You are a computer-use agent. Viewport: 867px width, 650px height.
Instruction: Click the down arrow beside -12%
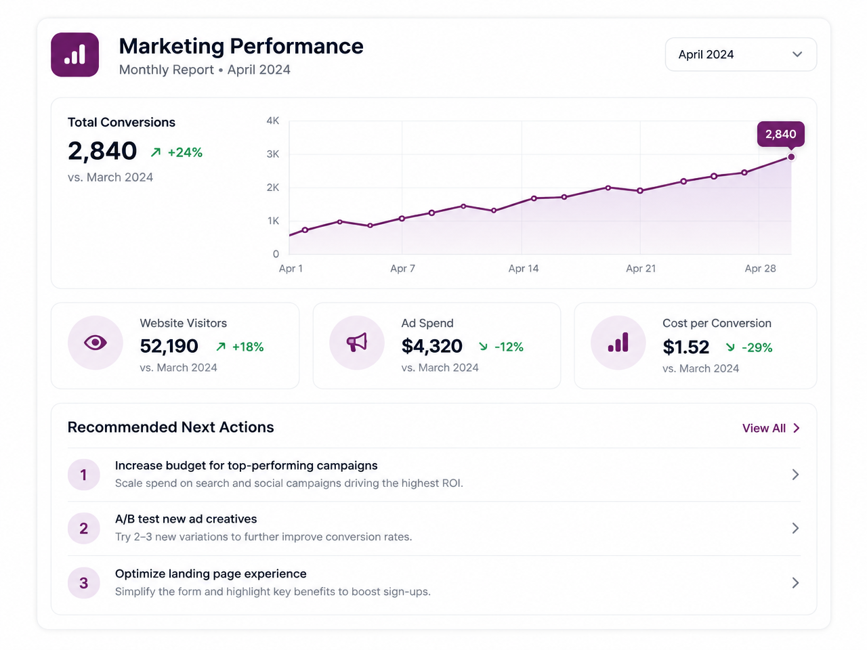(x=483, y=347)
